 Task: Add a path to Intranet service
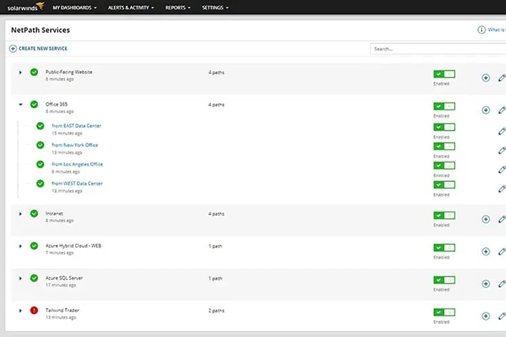(486, 219)
